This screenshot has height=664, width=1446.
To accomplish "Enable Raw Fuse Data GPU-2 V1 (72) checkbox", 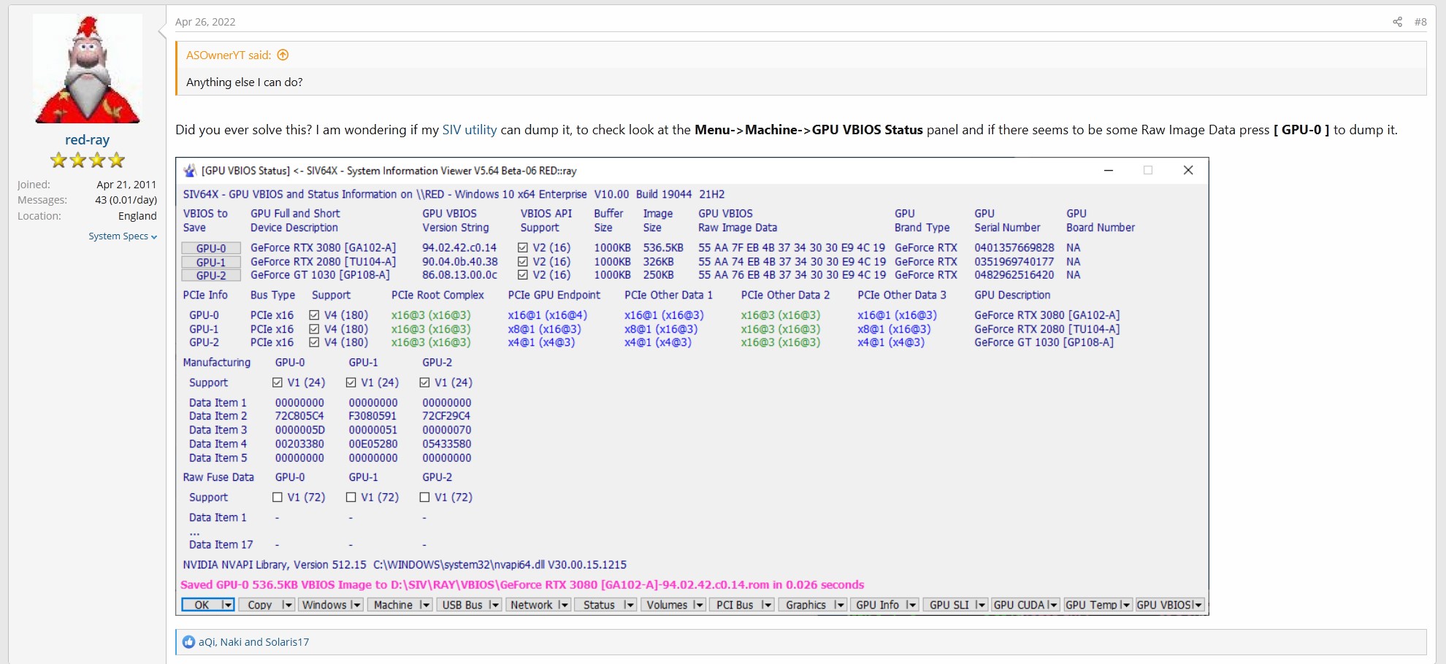I will [424, 497].
